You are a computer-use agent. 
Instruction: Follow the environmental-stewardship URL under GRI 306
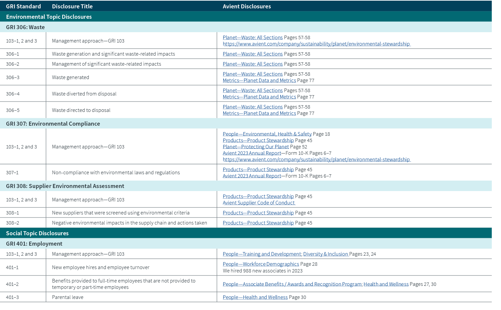pos(317,44)
